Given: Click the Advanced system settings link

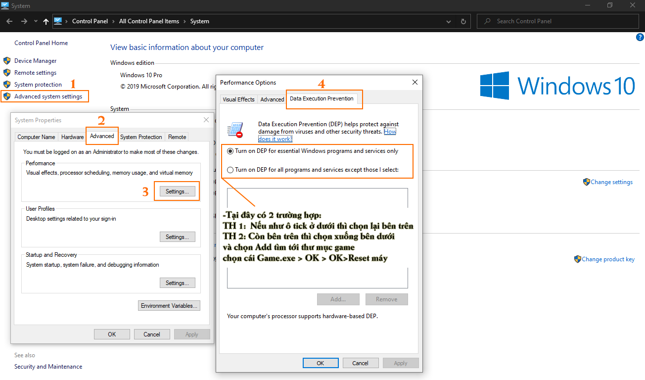Looking at the screenshot, I should coord(48,96).
